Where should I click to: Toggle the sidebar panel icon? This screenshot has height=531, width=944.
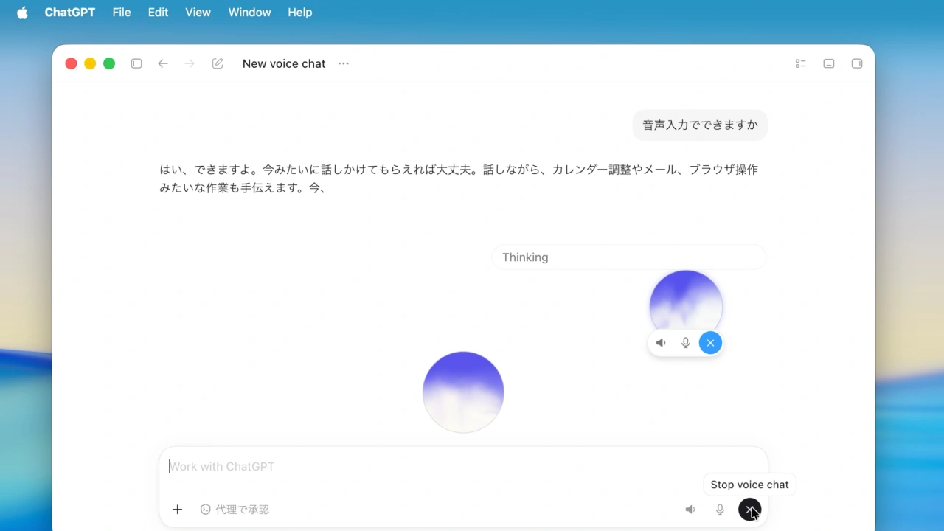tap(136, 63)
